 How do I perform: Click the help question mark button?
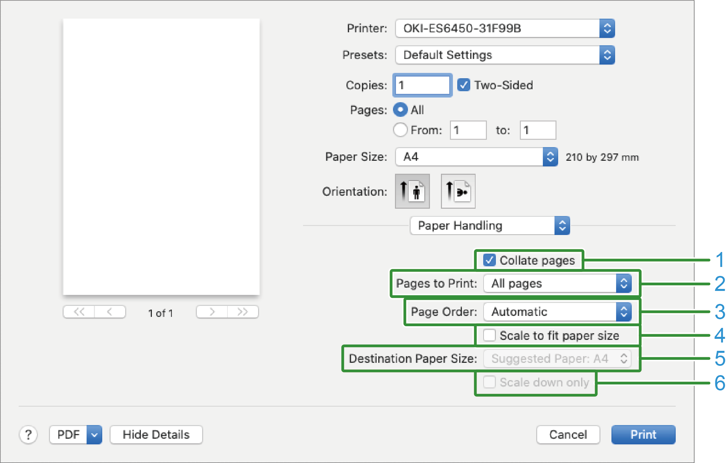[x=28, y=435]
